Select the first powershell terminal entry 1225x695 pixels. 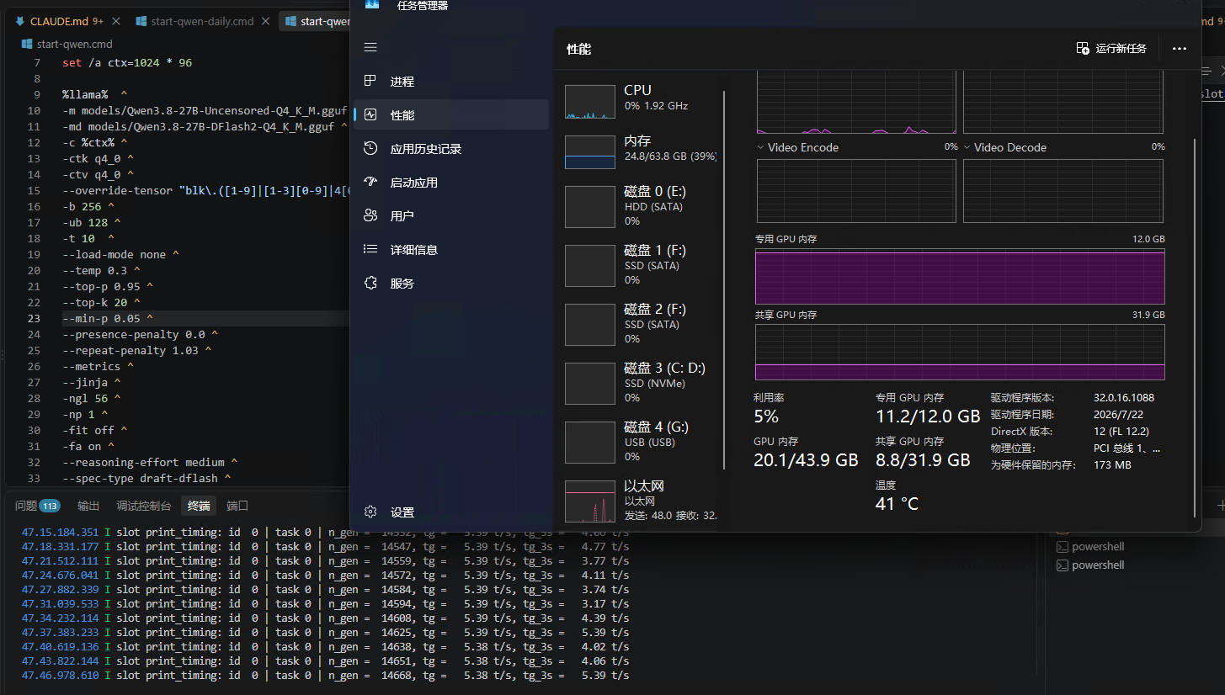(1098, 547)
